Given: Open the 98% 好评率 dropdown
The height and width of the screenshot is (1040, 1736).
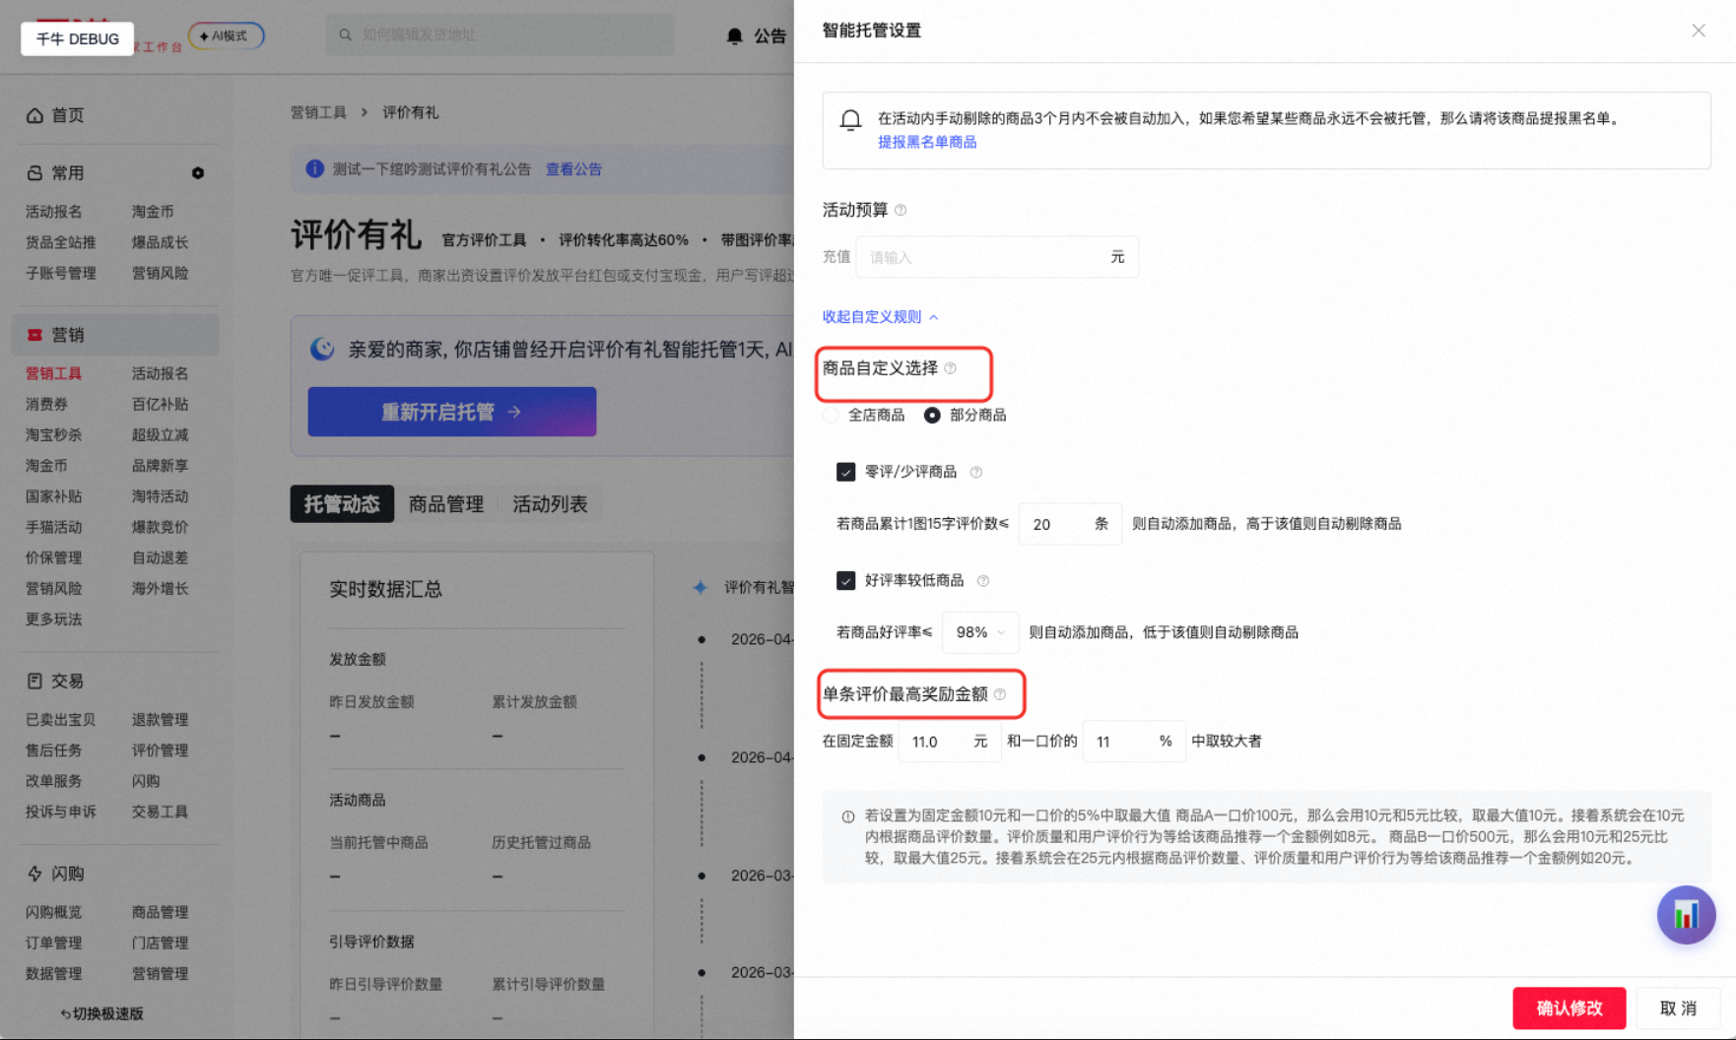Looking at the screenshot, I should pos(980,632).
